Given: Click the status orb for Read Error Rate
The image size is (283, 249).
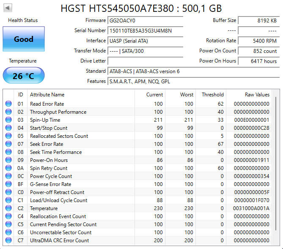Looking at the screenshot, I should 8,104.
